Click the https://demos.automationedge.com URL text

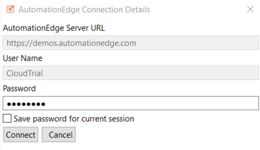(x=71, y=43)
